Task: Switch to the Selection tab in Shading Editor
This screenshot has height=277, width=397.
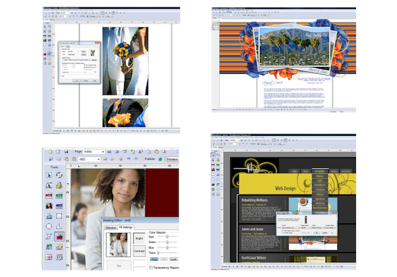Action: [110, 227]
